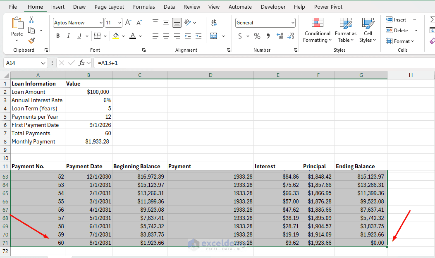Open Alignment dialog launcher
Screen dimensions: 435x258
click(x=229, y=50)
